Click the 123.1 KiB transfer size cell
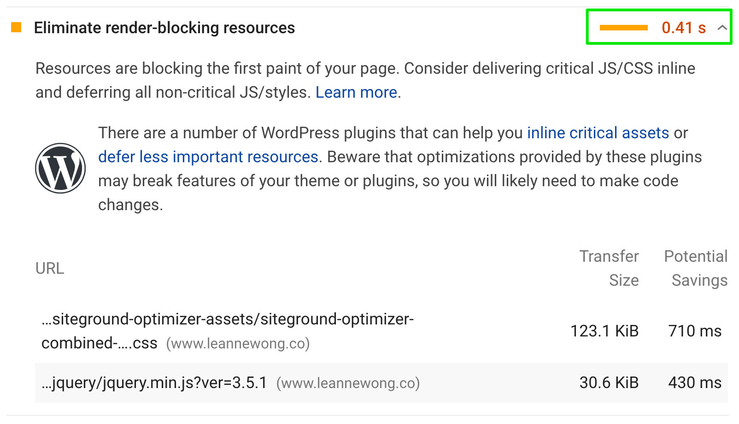Screen dimensions: 739x424 (x=604, y=331)
